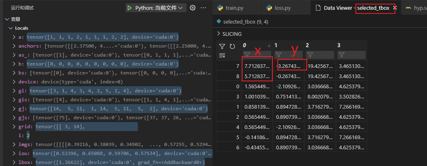
Task: Expand the gi tensor variable
Action: point(14,90)
